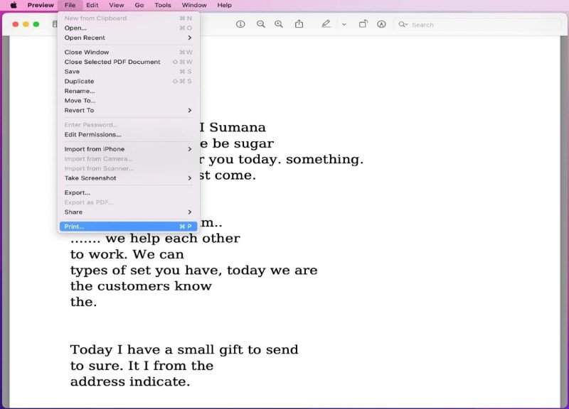Expand the Share submenu
This screenshot has height=409, width=569.
point(128,212)
